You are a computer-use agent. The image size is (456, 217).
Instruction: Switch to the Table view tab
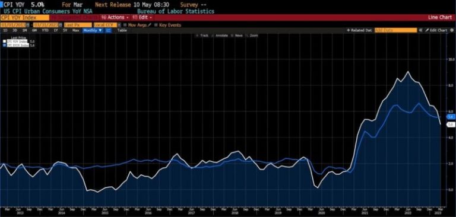(122, 30)
